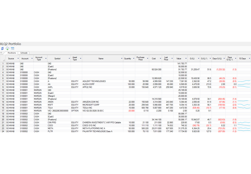Click the AMAZON.COM INC name cell

[x=102, y=102]
